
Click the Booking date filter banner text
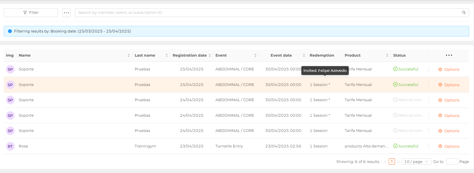pyautogui.click(x=72, y=31)
